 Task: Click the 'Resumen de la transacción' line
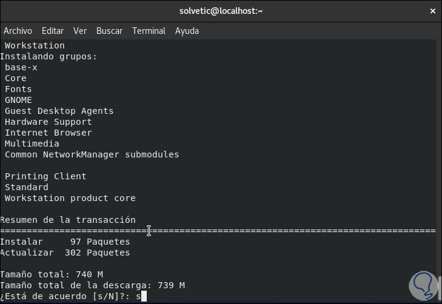tap(68, 220)
